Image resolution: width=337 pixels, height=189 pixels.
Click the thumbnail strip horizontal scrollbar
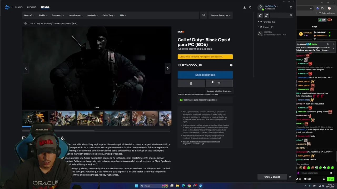(x=96, y=130)
